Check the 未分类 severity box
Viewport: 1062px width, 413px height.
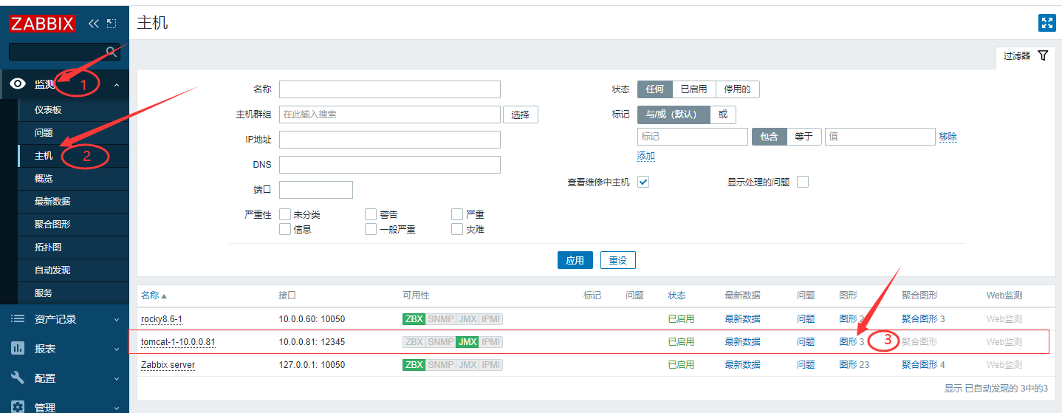click(x=285, y=214)
